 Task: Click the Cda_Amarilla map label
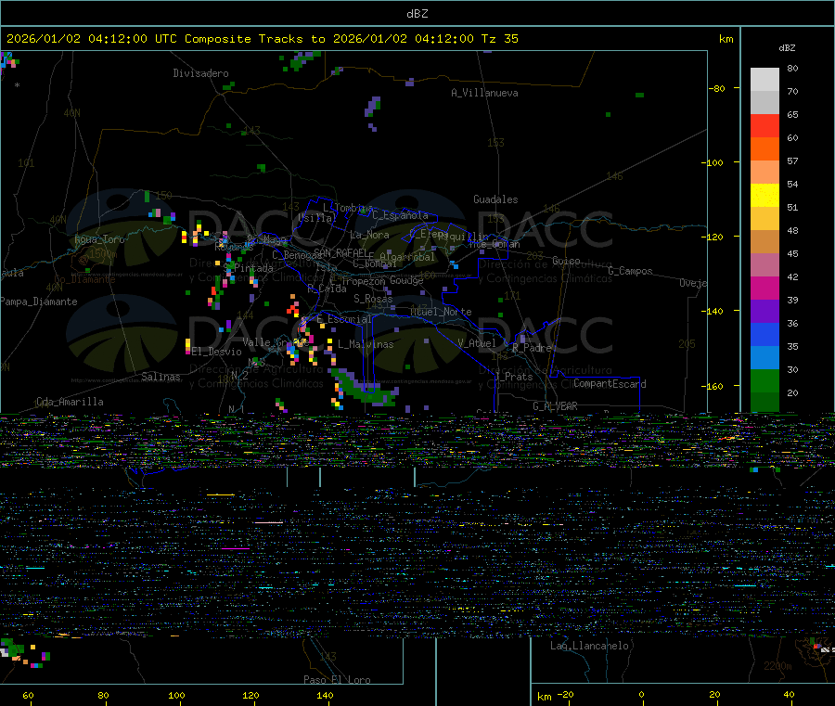70,402
